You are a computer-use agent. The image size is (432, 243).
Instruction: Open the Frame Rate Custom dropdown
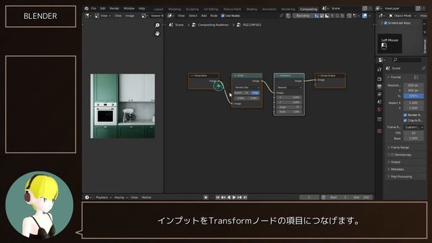tap(414, 128)
